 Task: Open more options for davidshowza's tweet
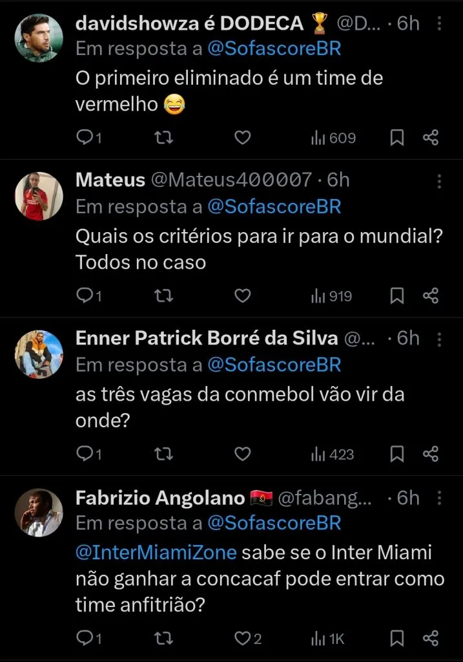(440, 24)
